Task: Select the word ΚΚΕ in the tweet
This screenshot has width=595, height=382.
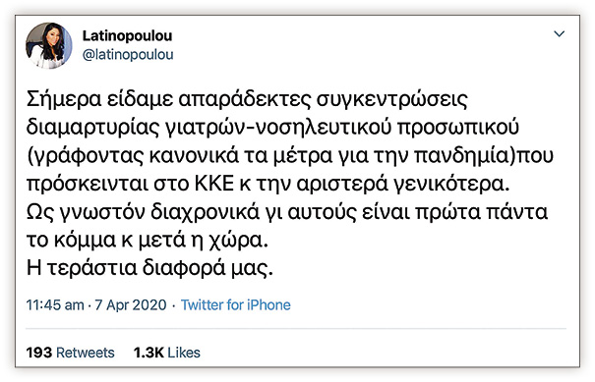Action: coord(214,184)
